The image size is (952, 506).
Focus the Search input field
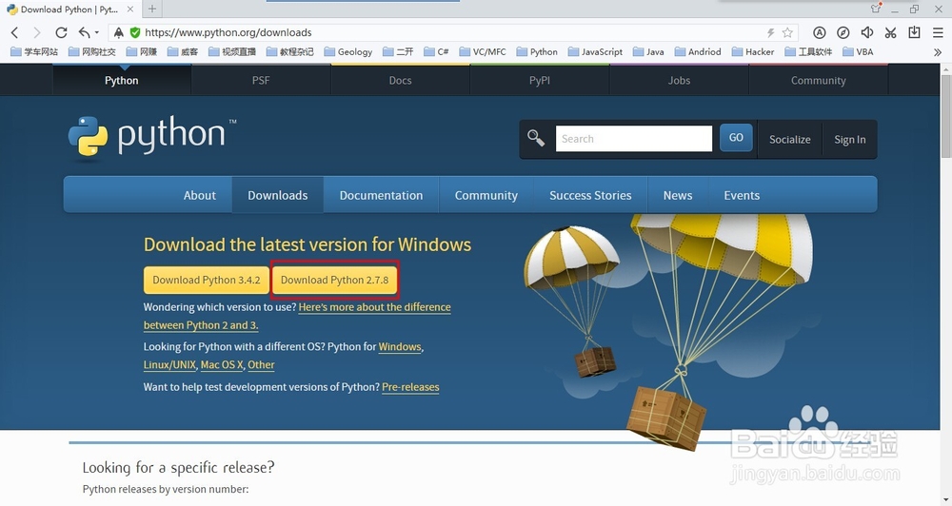click(x=633, y=138)
